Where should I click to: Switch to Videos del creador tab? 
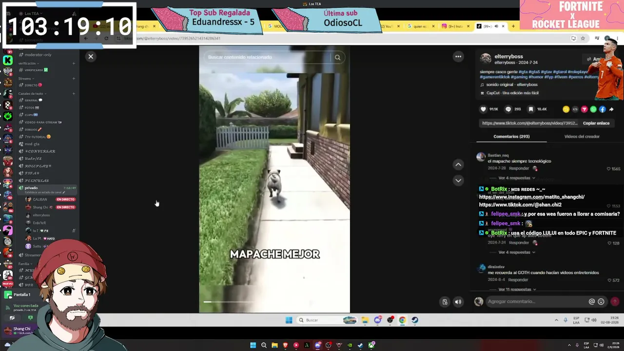pos(582,136)
